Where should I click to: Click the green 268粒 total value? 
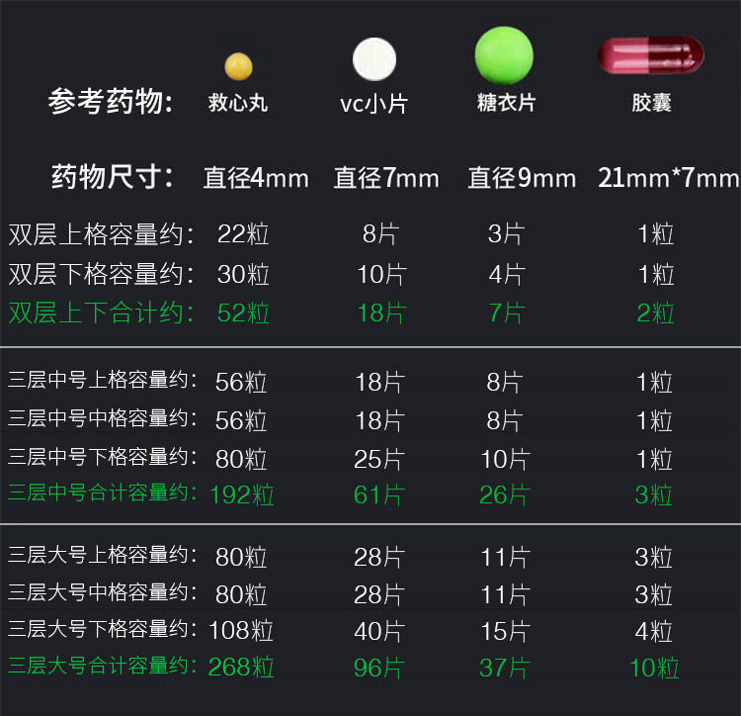click(241, 668)
